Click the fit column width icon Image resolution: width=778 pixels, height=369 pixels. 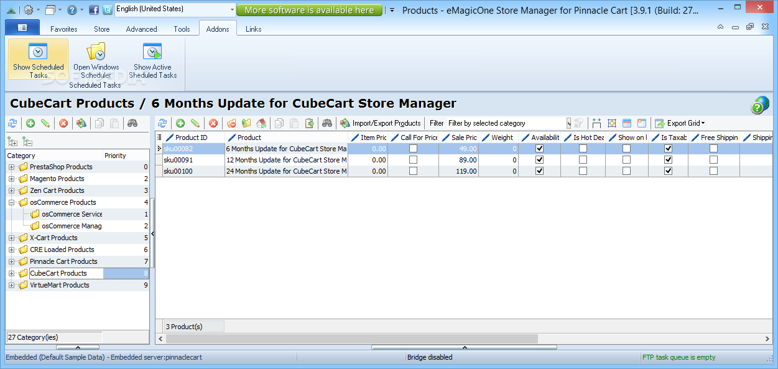click(597, 123)
